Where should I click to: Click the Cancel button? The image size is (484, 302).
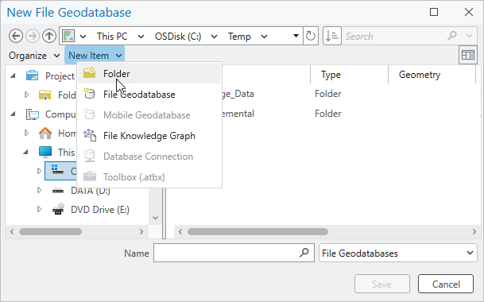pos(446,284)
